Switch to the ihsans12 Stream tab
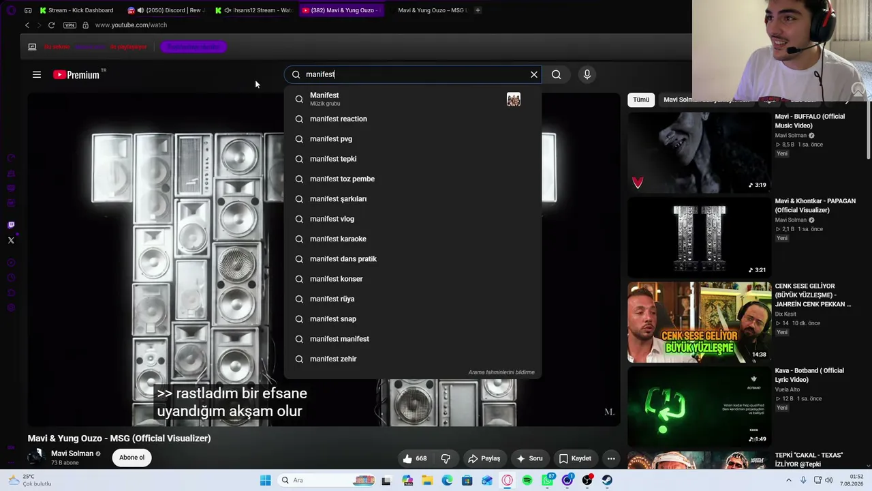Image resolution: width=872 pixels, height=491 pixels. coord(254,10)
